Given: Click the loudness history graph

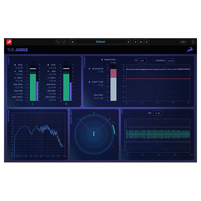Looking at the screenshot, I should coord(158,83).
